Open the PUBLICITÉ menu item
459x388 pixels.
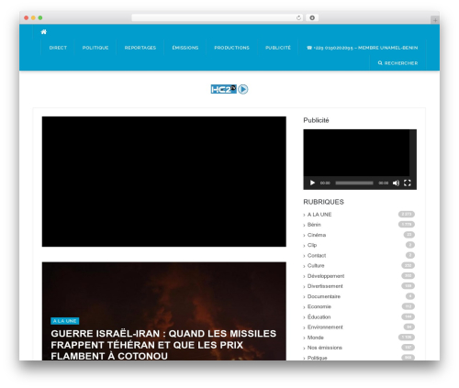click(x=278, y=48)
